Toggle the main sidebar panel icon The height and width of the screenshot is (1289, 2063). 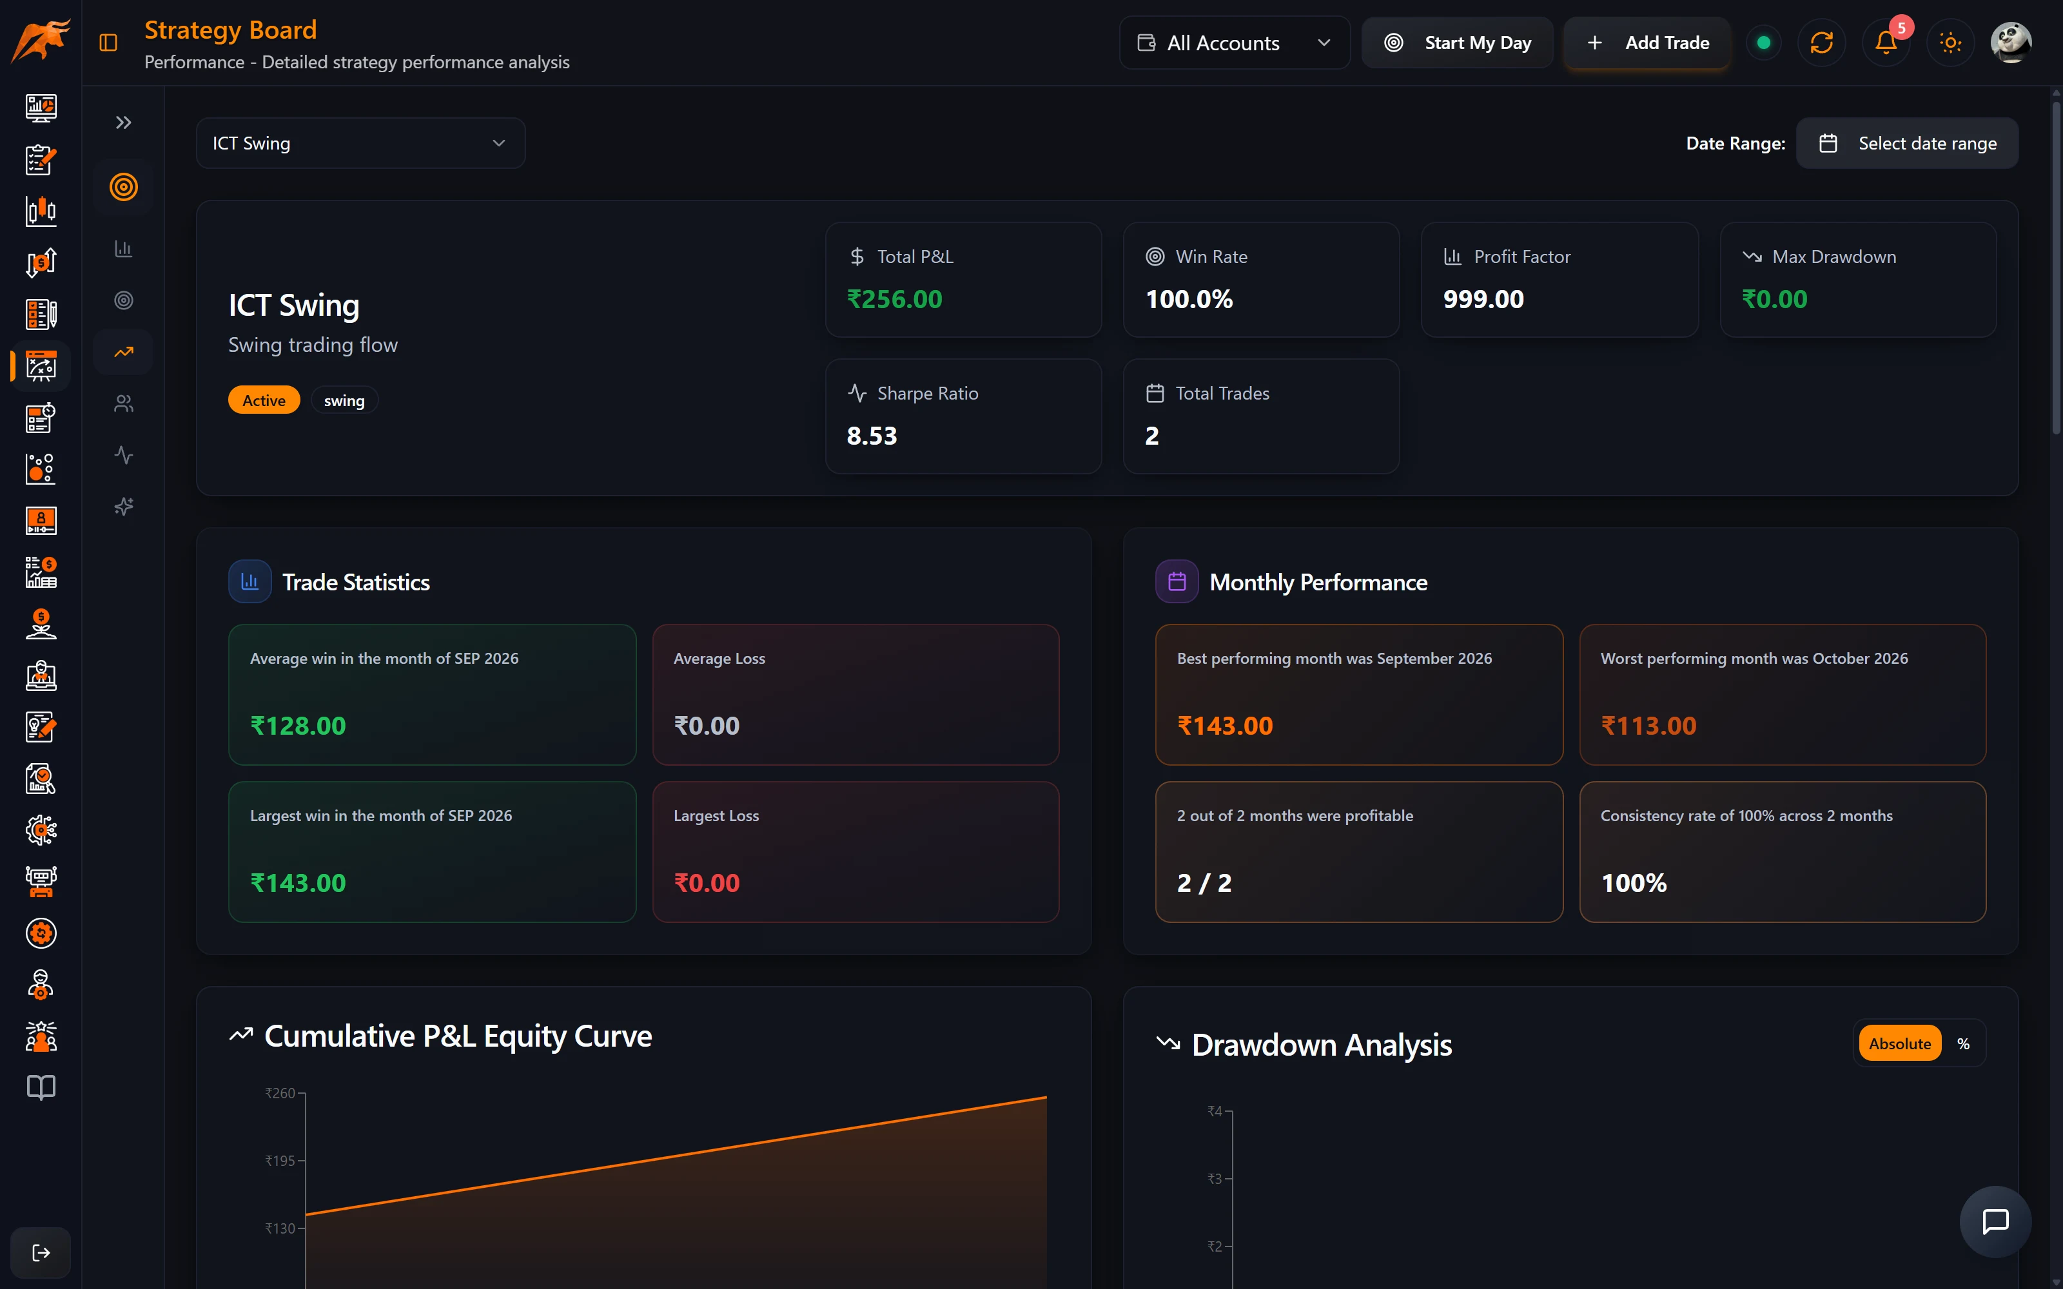[x=108, y=43]
